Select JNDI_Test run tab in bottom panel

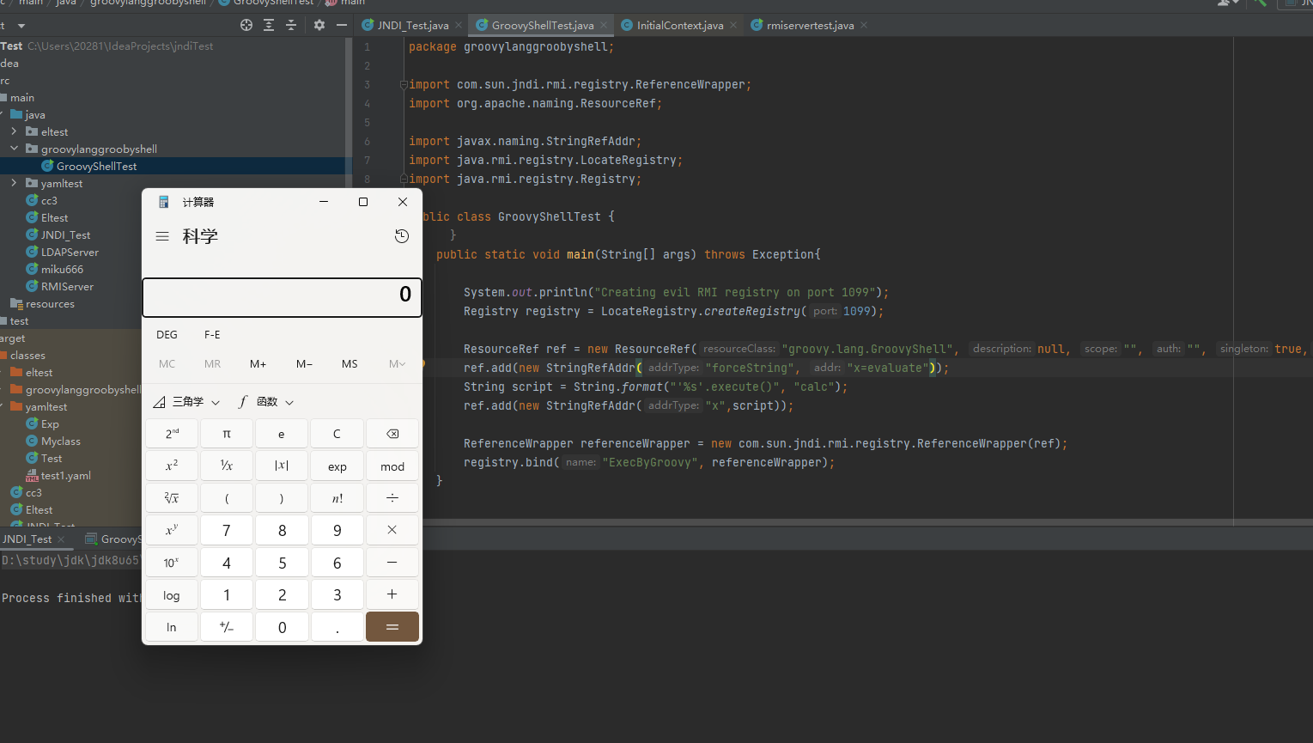27,539
